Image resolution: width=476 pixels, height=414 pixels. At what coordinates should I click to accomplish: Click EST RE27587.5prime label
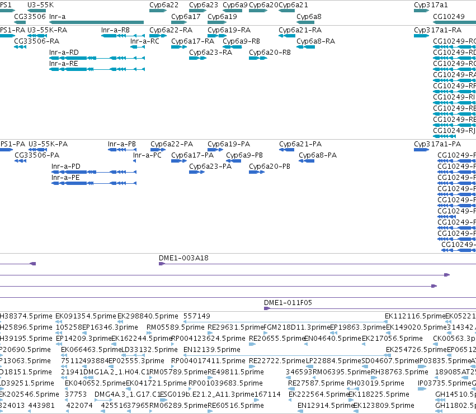(x=316, y=383)
